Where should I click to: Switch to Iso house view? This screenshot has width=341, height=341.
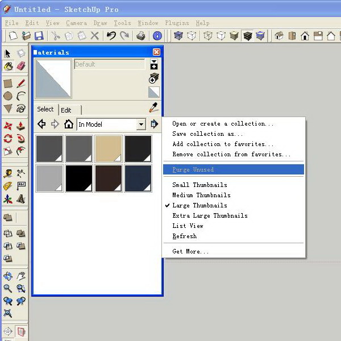279,36
